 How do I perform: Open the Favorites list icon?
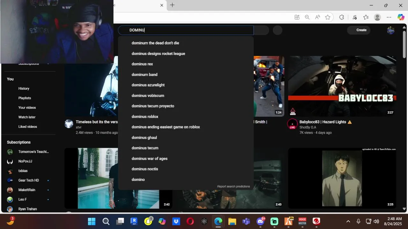[x=366, y=17]
